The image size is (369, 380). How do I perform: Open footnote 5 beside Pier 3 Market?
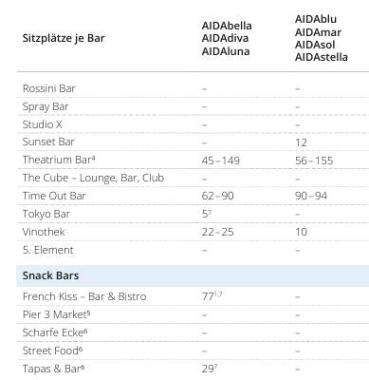88,312
